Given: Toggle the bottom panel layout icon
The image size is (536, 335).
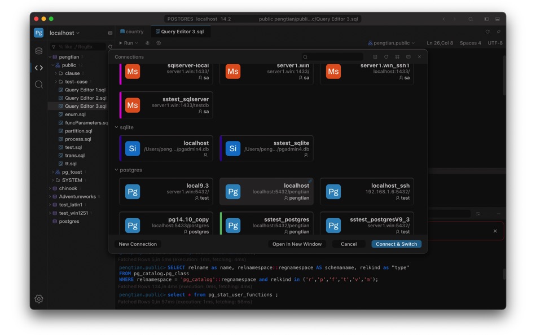Looking at the screenshot, I should (498, 19).
